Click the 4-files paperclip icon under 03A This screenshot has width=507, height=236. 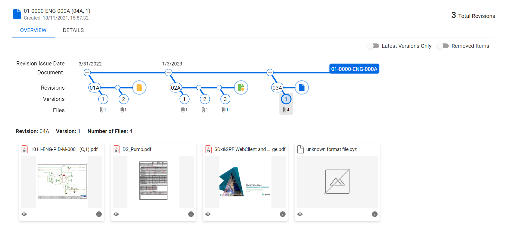point(286,110)
